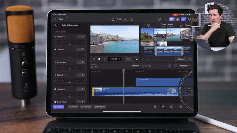The image size is (237, 133).
Task: Select the primary video clip in timeline
Action: click(x=135, y=92)
